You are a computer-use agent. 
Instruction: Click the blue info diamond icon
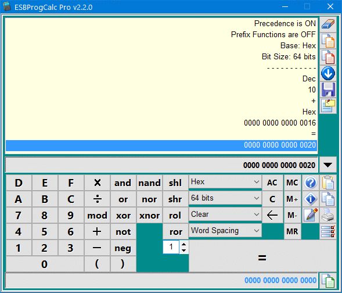(x=311, y=199)
